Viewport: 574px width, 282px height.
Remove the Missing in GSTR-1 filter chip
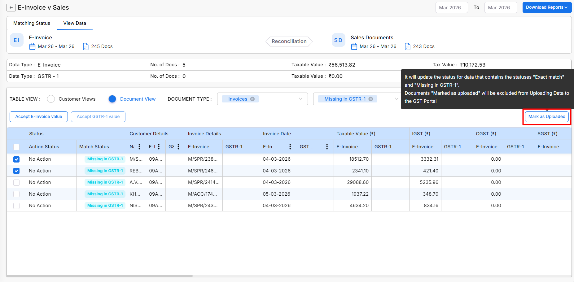[371, 99]
